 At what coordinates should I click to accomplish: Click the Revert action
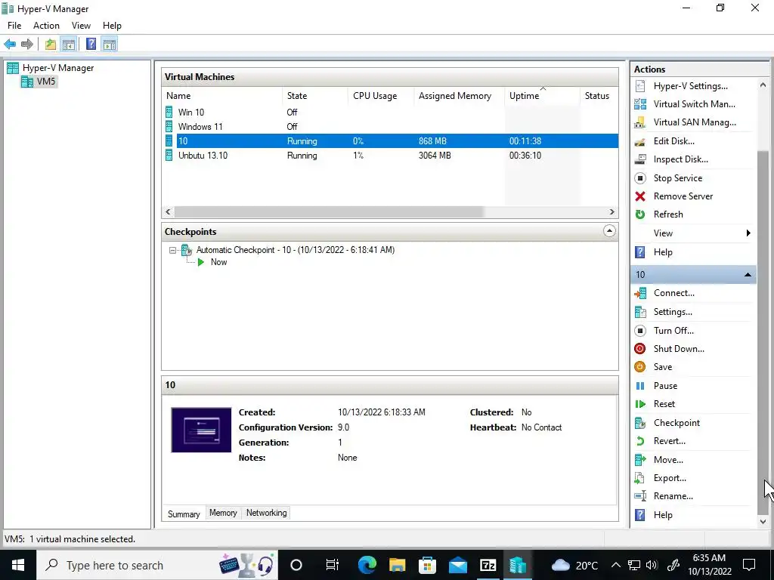(670, 441)
